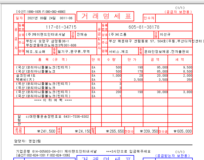The image size is (204, 160).
Task: Click the 기업은행 bank account line
Action: tap(56, 152)
